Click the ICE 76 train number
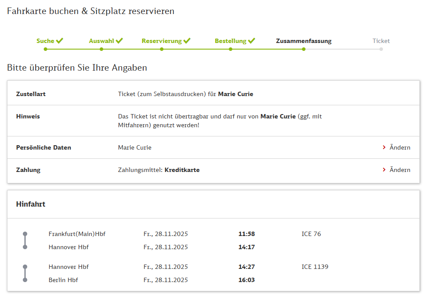This screenshot has height=297, width=426. pos(311,234)
